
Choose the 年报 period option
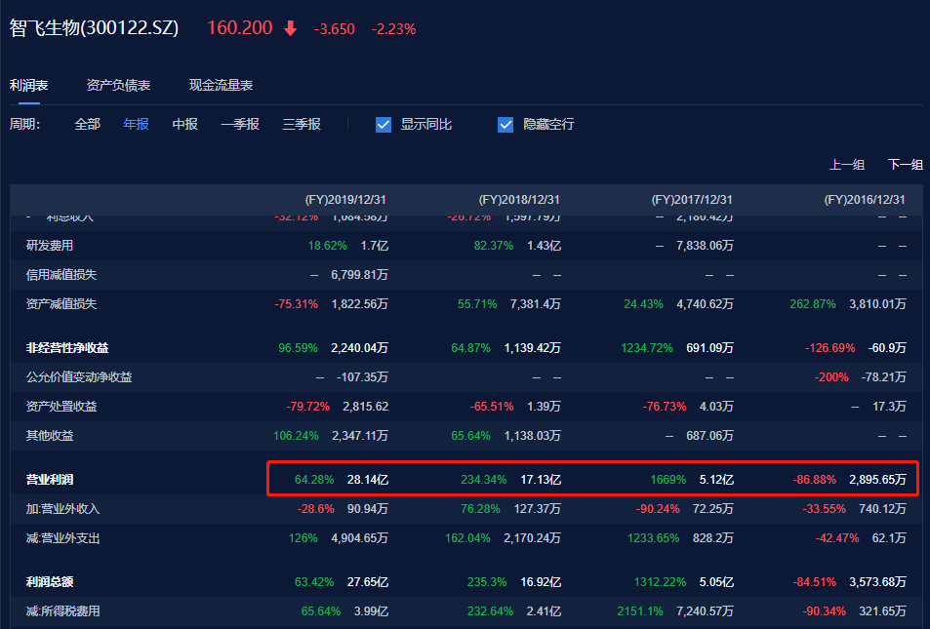[136, 125]
